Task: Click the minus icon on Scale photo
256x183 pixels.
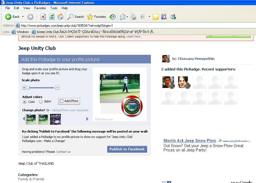Action: tap(57, 88)
